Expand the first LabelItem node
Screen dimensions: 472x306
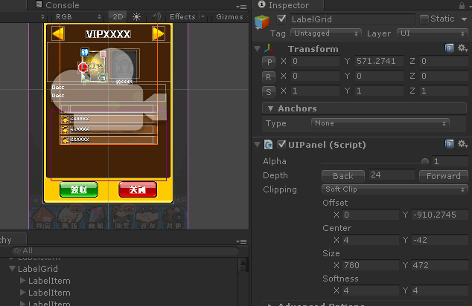[x=22, y=281]
